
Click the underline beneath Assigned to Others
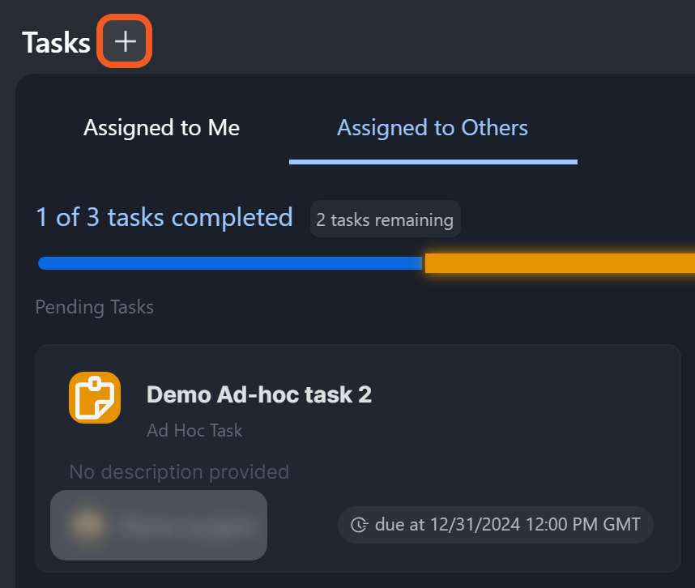pyautogui.click(x=433, y=161)
